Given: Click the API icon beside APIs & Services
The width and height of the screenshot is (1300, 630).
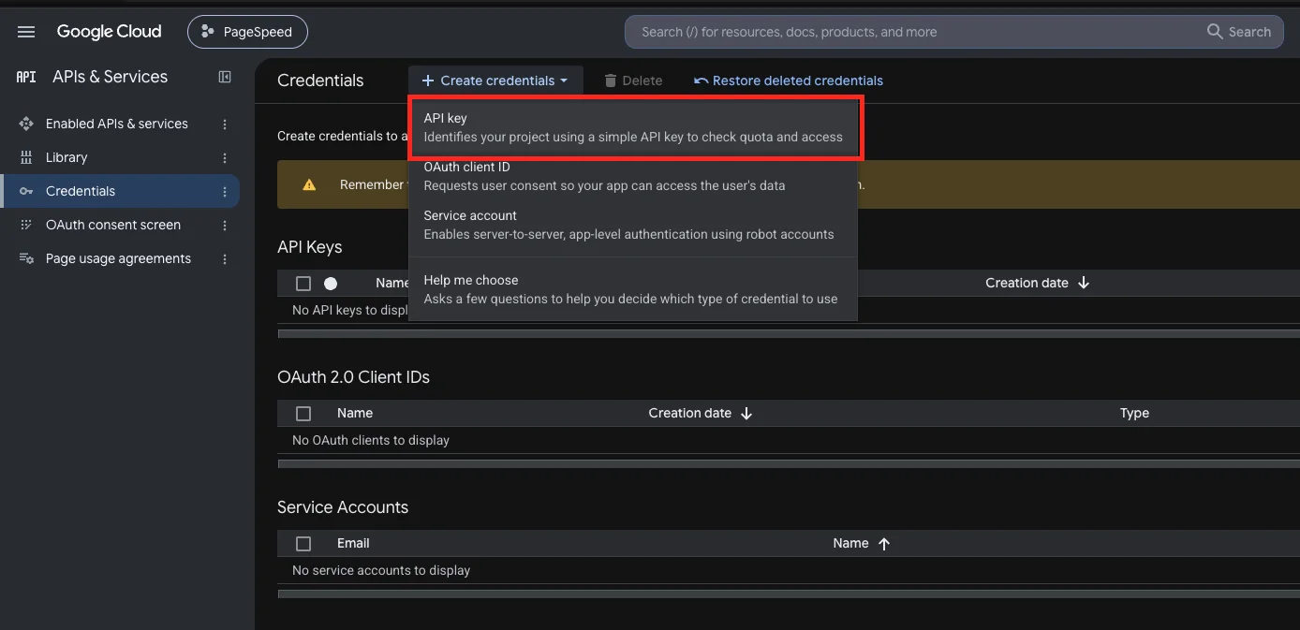Looking at the screenshot, I should pos(26,77).
